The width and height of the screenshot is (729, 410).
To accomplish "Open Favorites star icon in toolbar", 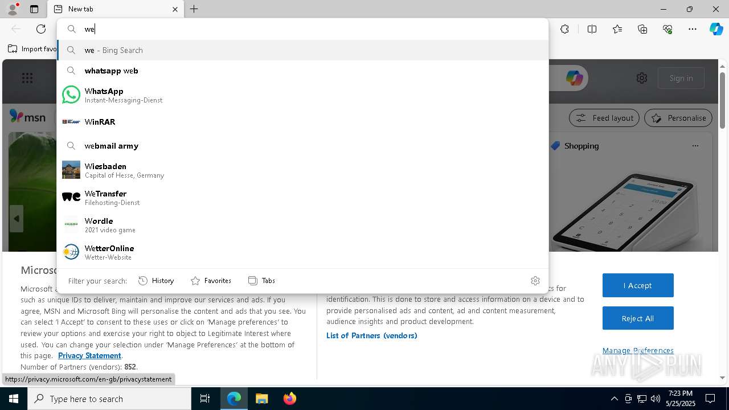I will [x=617, y=29].
